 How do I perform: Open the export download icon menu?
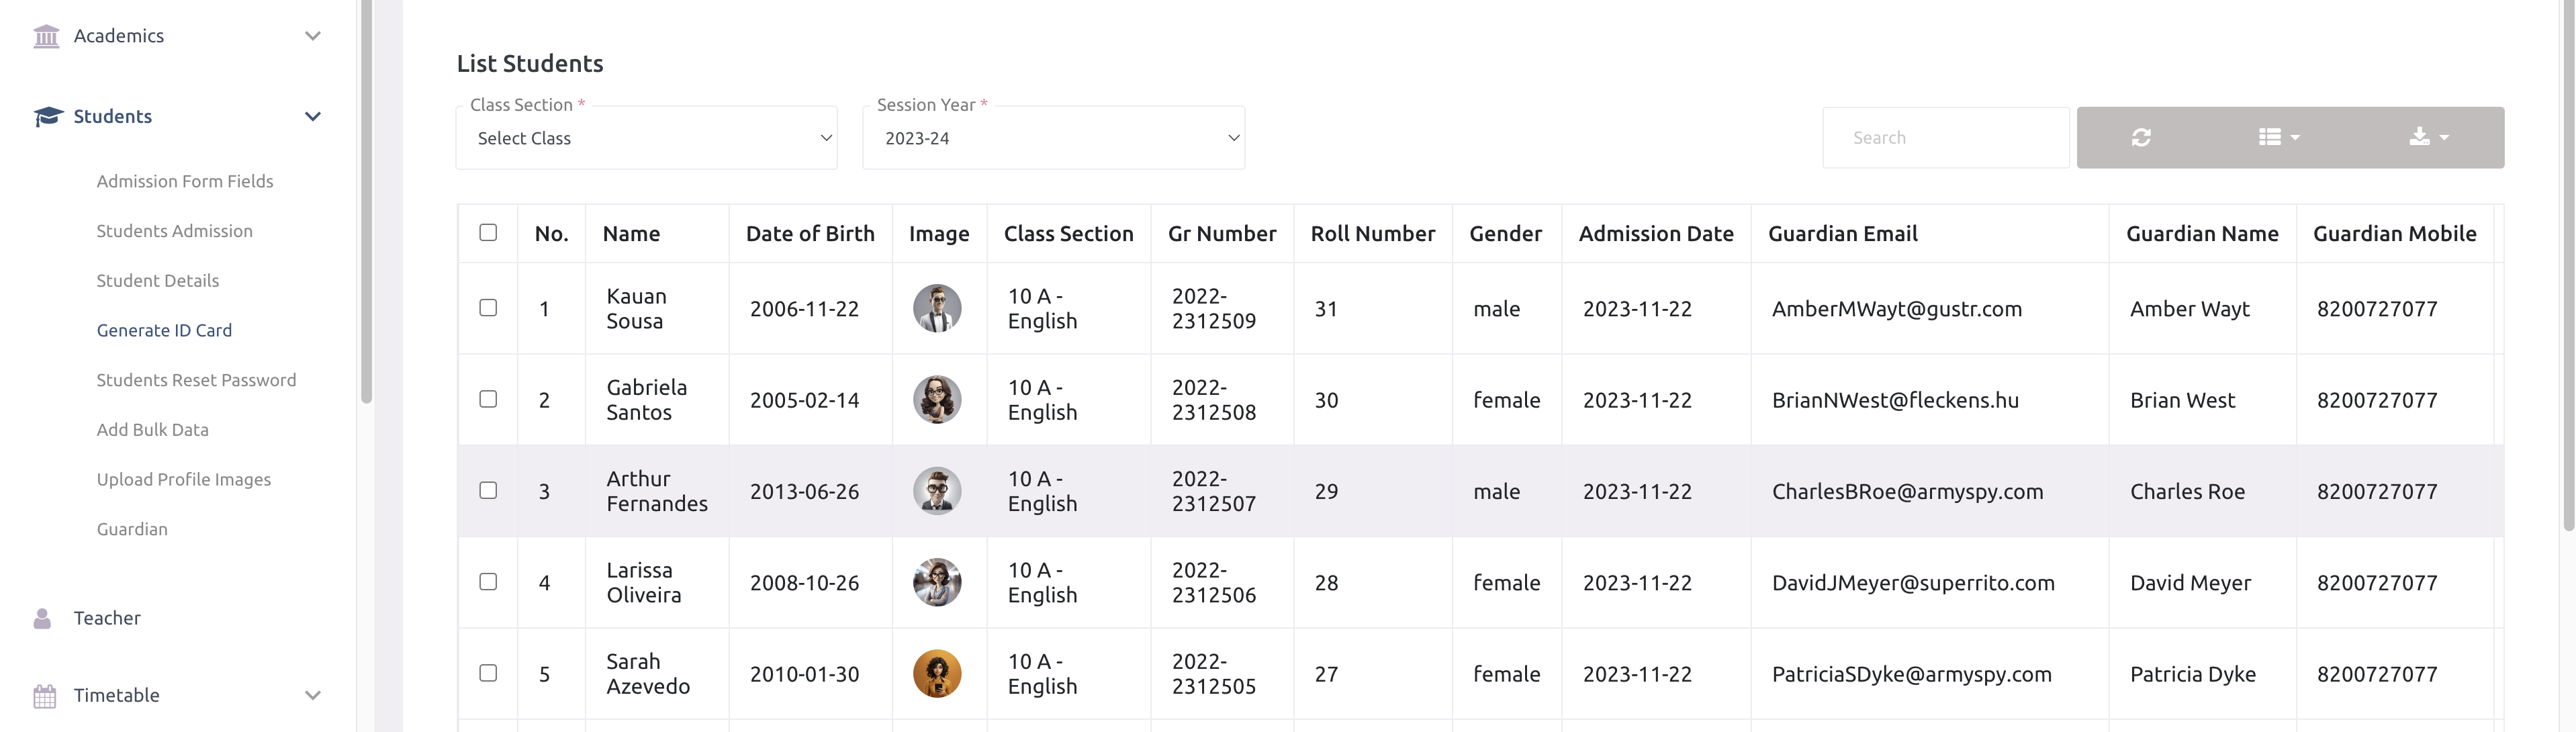(2428, 137)
